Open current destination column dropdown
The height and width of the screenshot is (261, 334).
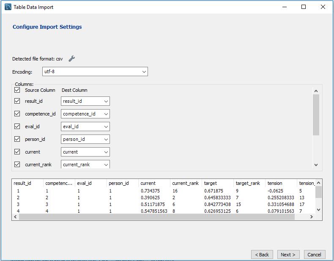click(x=85, y=152)
